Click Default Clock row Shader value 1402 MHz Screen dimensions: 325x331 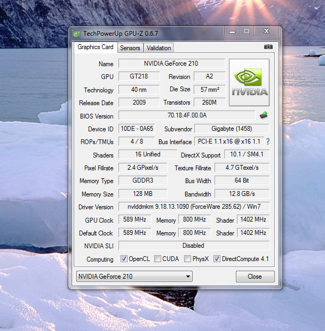pos(253,233)
